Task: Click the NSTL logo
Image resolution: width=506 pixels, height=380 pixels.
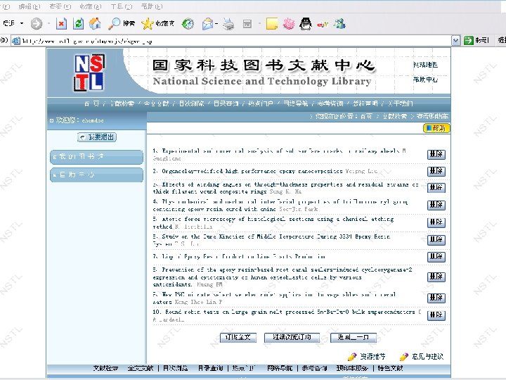Action: click(89, 72)
